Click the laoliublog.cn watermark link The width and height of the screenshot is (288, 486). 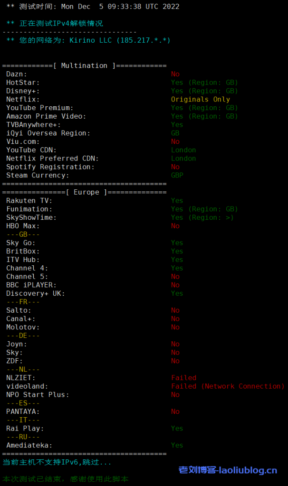coord(228,470)
